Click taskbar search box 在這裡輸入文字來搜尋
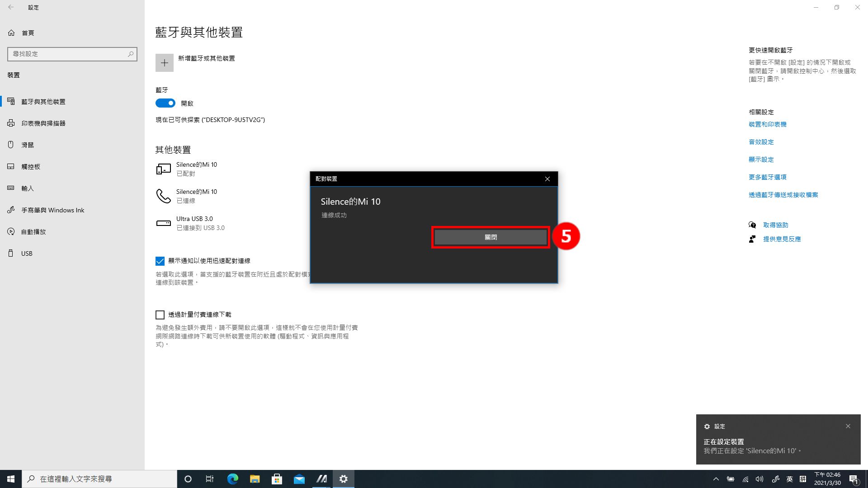This screenshot has height=488, width=868. click(x=99, y=479)
